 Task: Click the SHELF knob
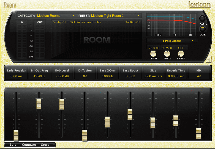(181, 54)
